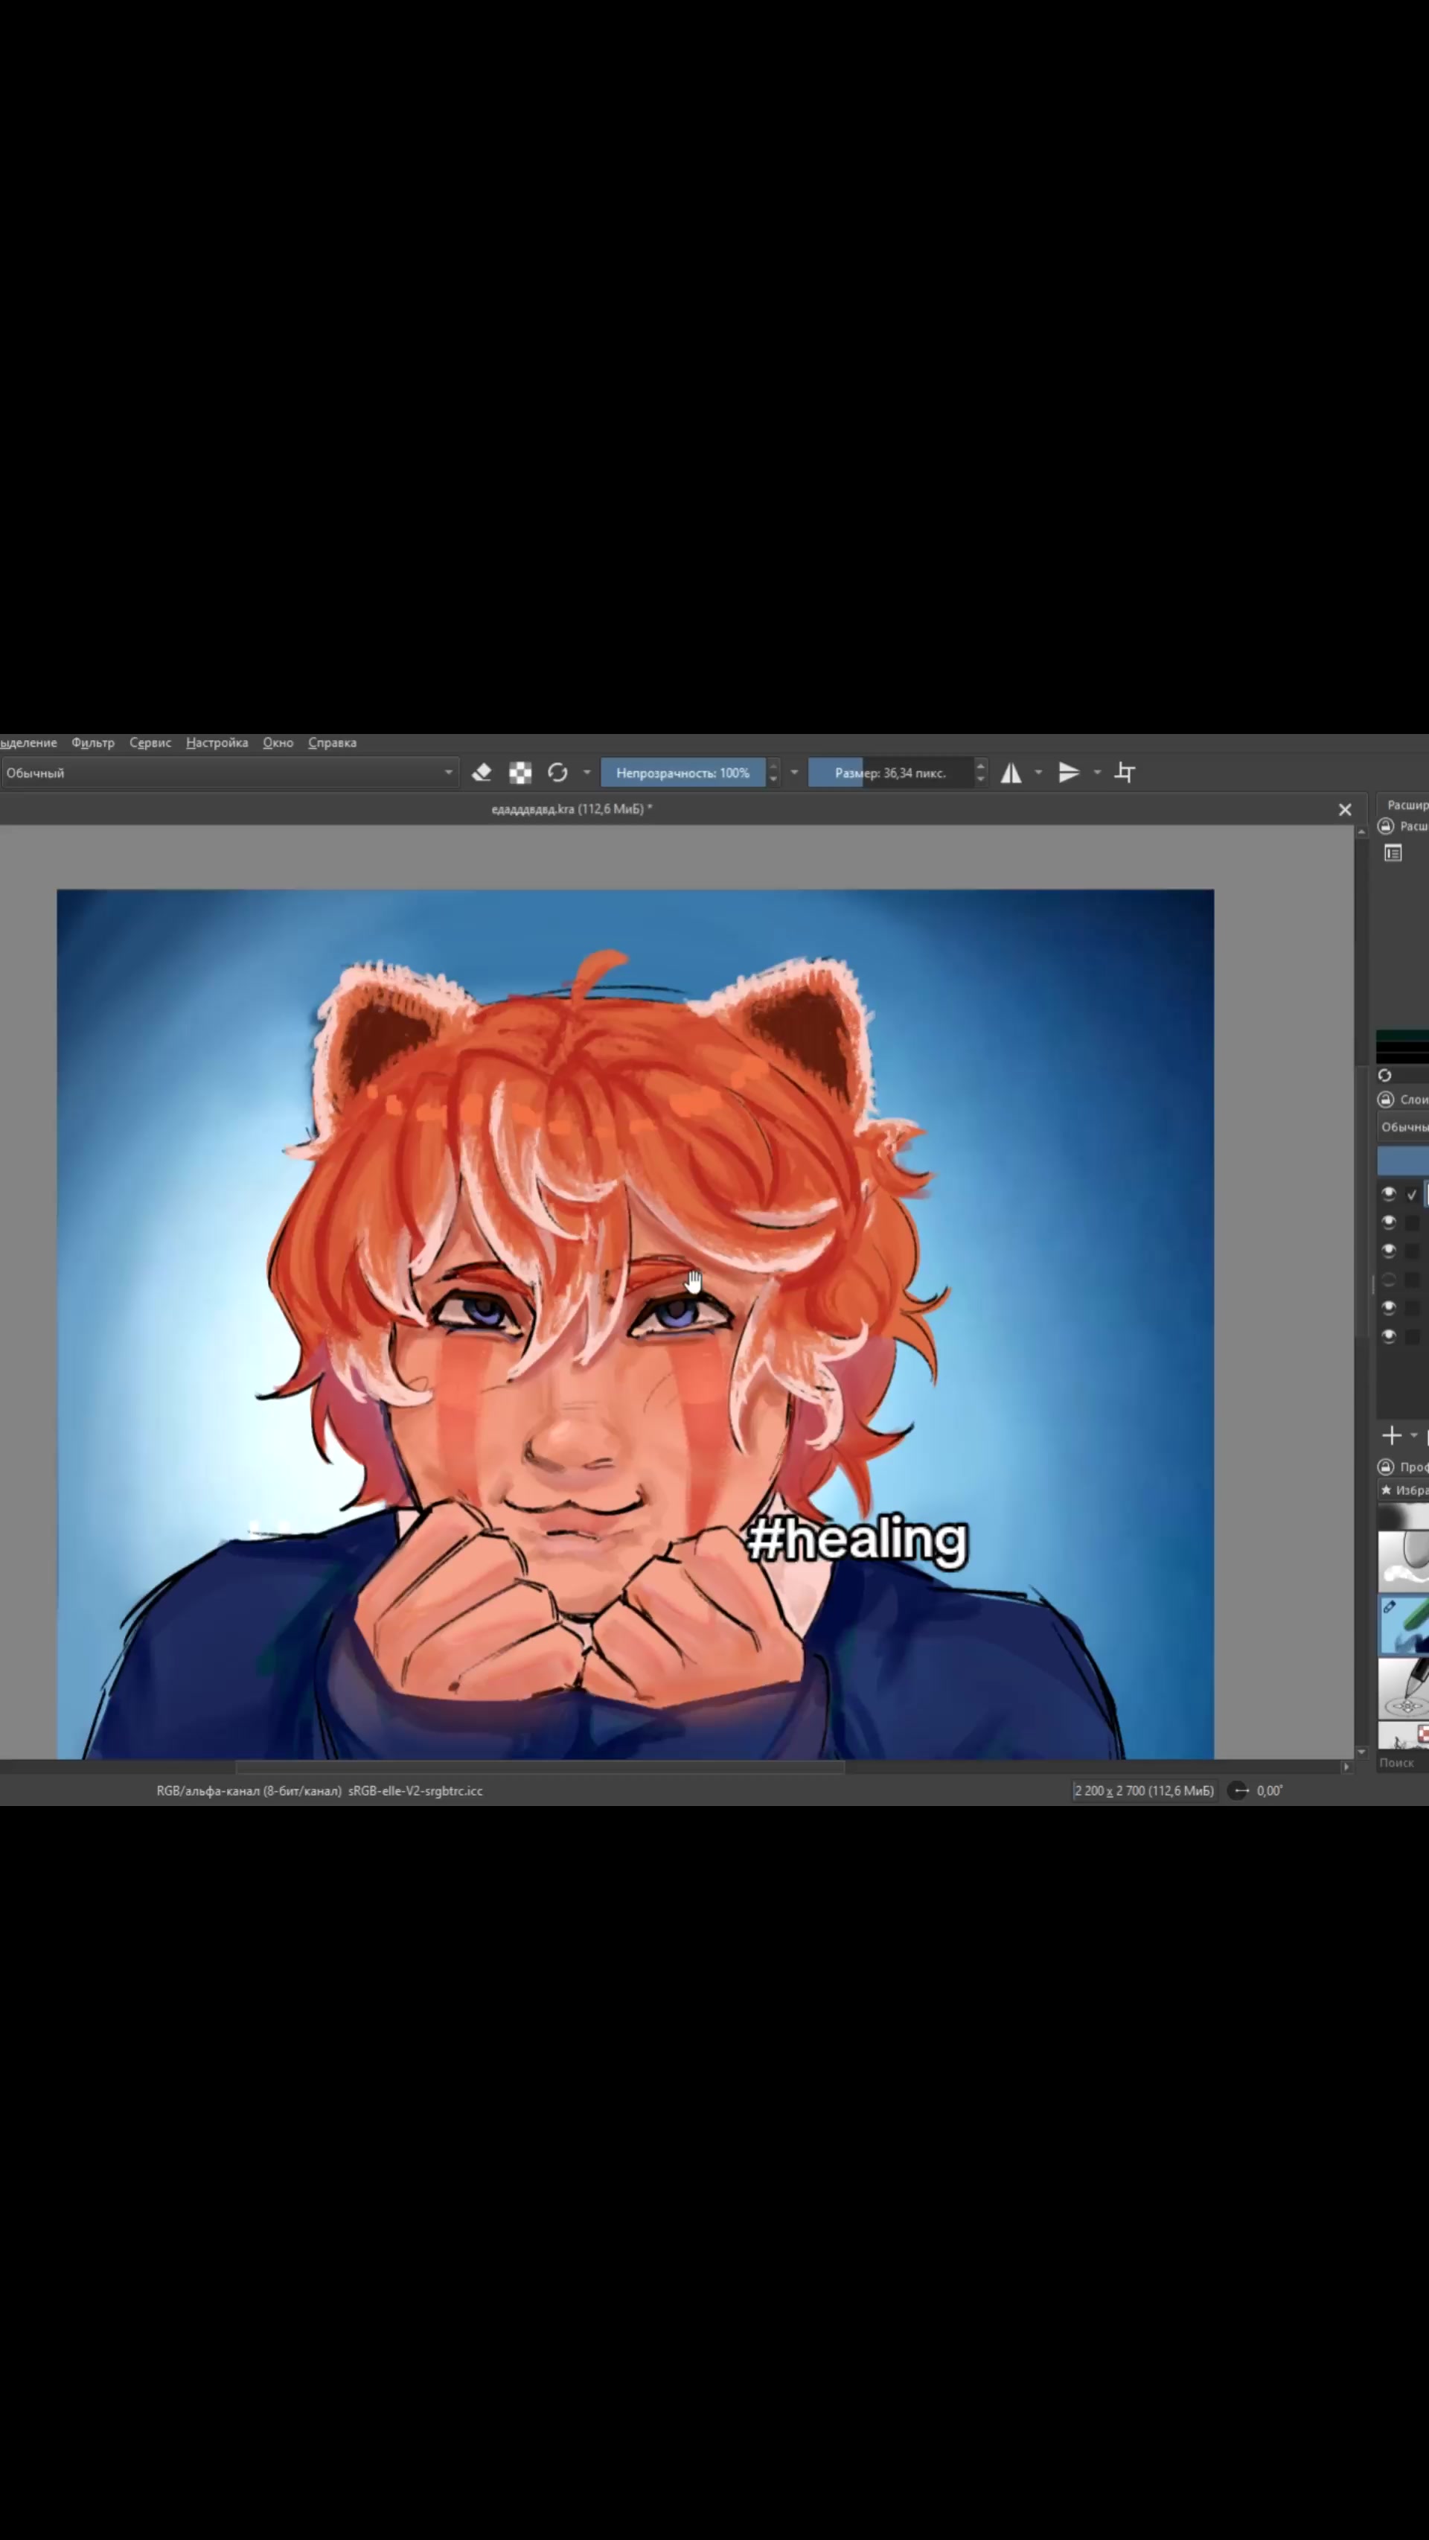Viewport: 1429px width, 2540px height.
Task: Open horizontal mirror options dropdown arrow
Action: point(1039,773)
